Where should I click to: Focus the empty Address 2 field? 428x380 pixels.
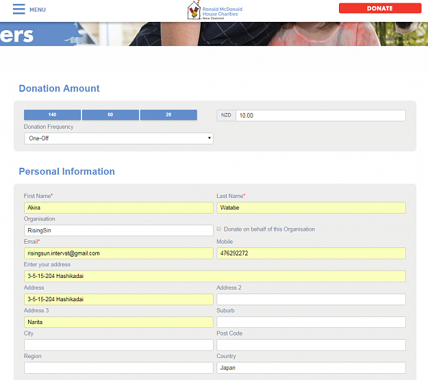(x=311, y=299)
